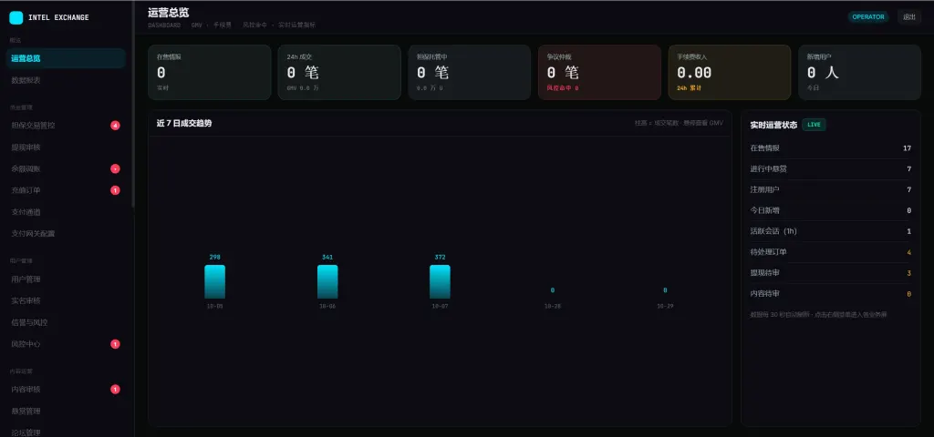Click the chart bar labeled 298

(215, 282)
